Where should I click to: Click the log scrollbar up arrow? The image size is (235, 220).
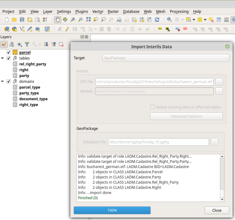[x=222, y=157]
